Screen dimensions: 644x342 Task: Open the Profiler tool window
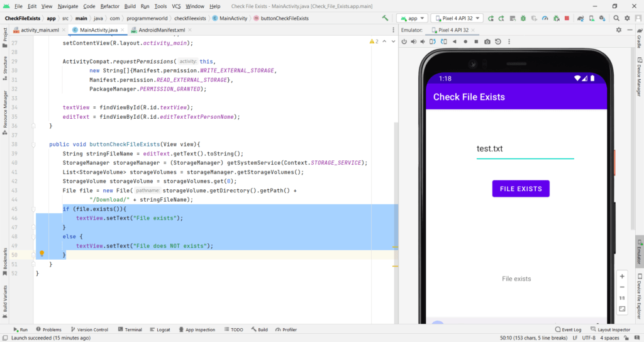[x=286, y=329]
